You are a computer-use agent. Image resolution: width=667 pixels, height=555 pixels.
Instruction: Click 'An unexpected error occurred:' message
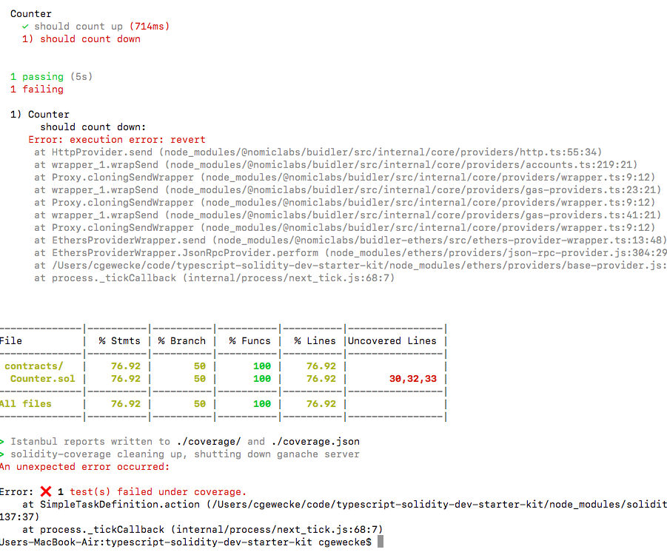click(x=84, y=466)
